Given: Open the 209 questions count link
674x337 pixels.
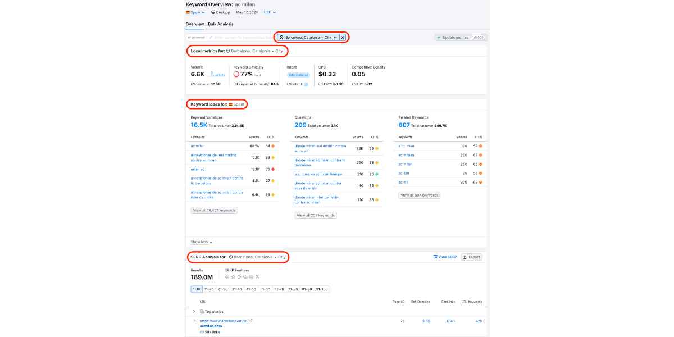Looking at the screenshot, I should click(300, 125).
